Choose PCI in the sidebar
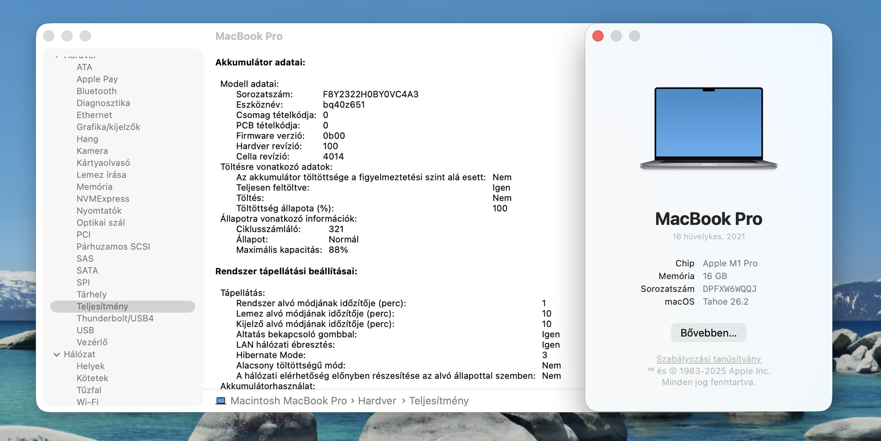 84,235
